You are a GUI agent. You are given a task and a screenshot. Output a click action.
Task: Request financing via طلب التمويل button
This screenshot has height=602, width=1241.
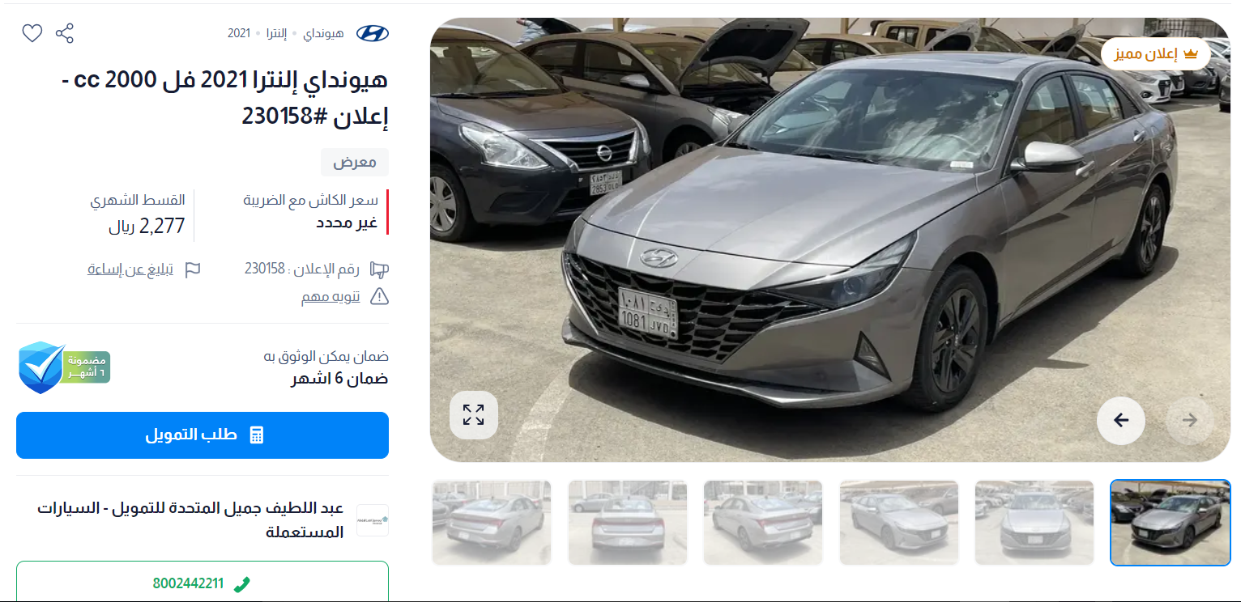coord(203,435)
